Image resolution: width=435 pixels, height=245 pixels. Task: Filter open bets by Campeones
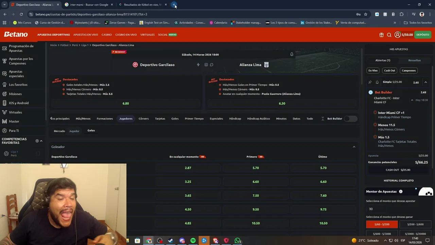(x=408, y=70)
